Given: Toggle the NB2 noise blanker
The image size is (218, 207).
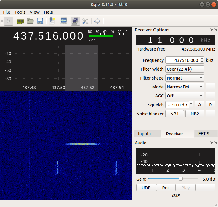Looking at the screenshot, I should [195, 114].
